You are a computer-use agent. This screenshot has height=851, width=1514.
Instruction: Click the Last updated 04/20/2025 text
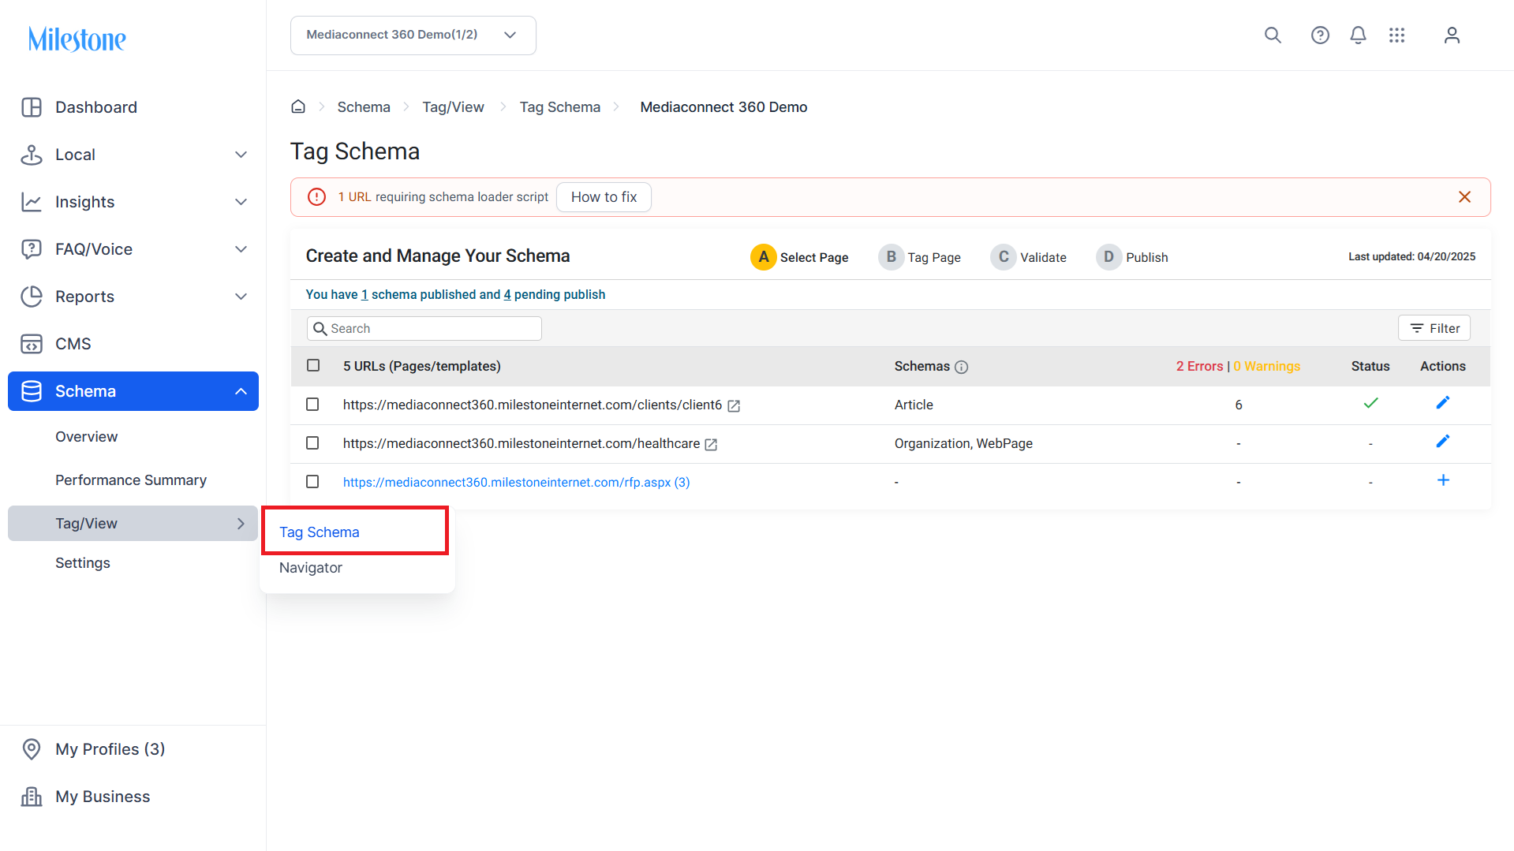pos(1411,256)
